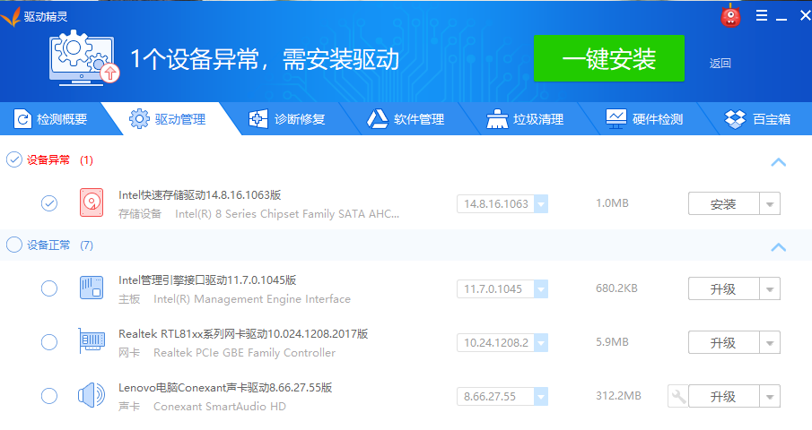Click 升级 for Intel Management Engine driver

[x=723, y=288]
